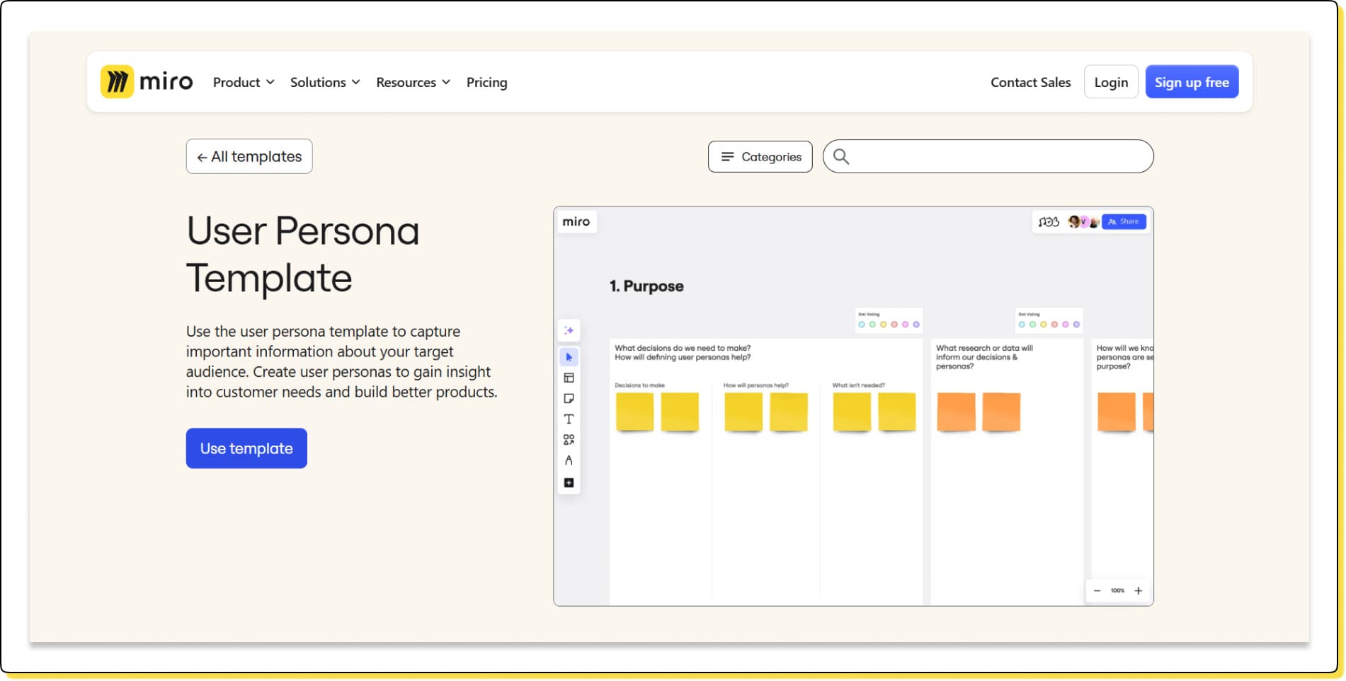Click the '1. Purpose' heading
Viewport: 1346px width, 681px height.
(646, 286)
